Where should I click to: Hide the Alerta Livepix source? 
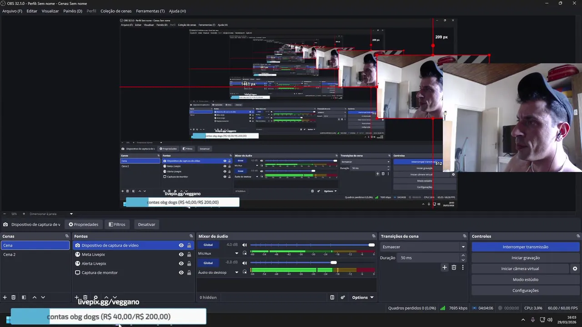(x=181, y=263)
